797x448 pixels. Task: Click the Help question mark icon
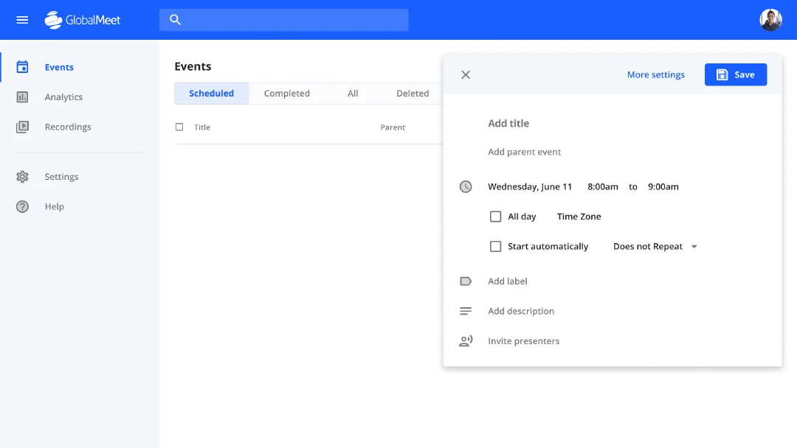tap(22, 206)
